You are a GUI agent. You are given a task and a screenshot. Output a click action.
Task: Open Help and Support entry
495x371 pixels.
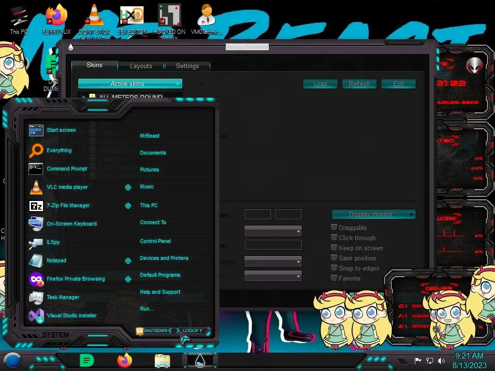click(160, 292)
